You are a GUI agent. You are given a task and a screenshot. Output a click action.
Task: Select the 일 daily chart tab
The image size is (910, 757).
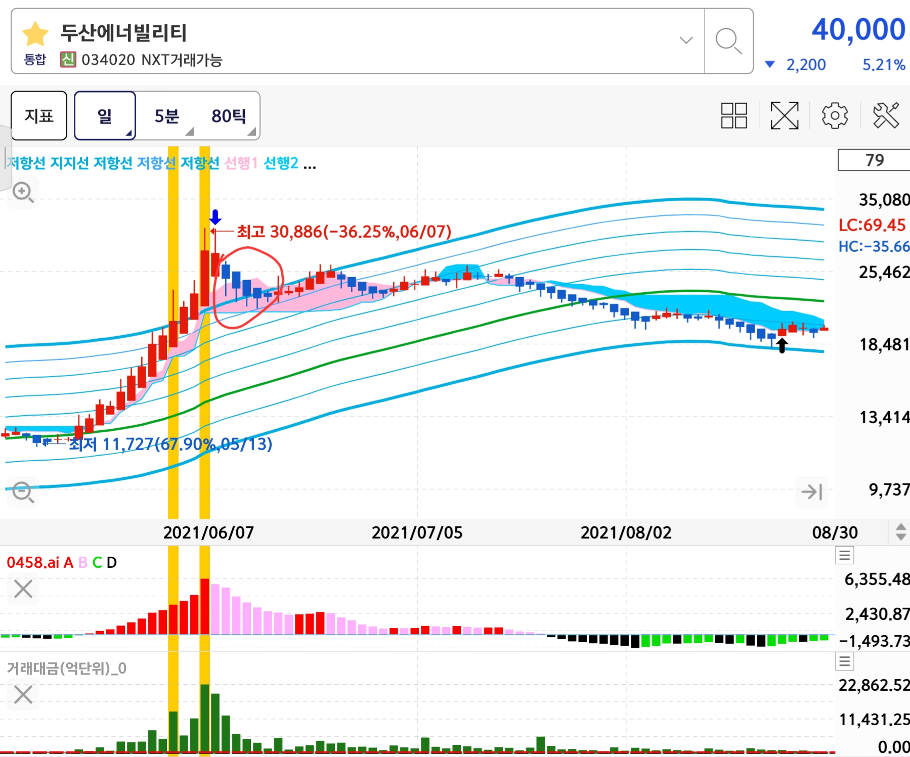[105, 116]
